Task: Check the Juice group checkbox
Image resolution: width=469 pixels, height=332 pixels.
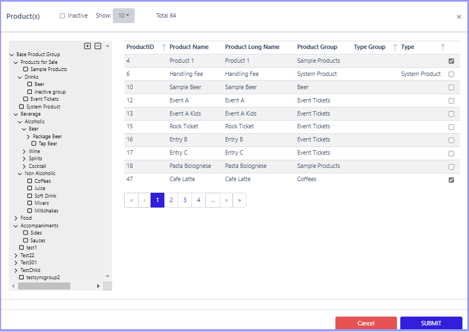Action: tap(30, 188)
